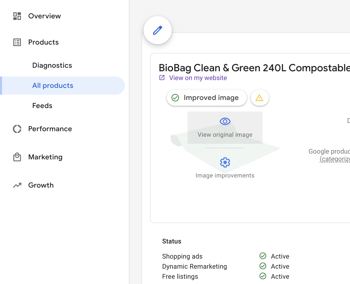Go to the Marketing menu item
Image resolution: width=350 pixels, height=284 pixels.
pyautogui.click(x=45, y=157)
